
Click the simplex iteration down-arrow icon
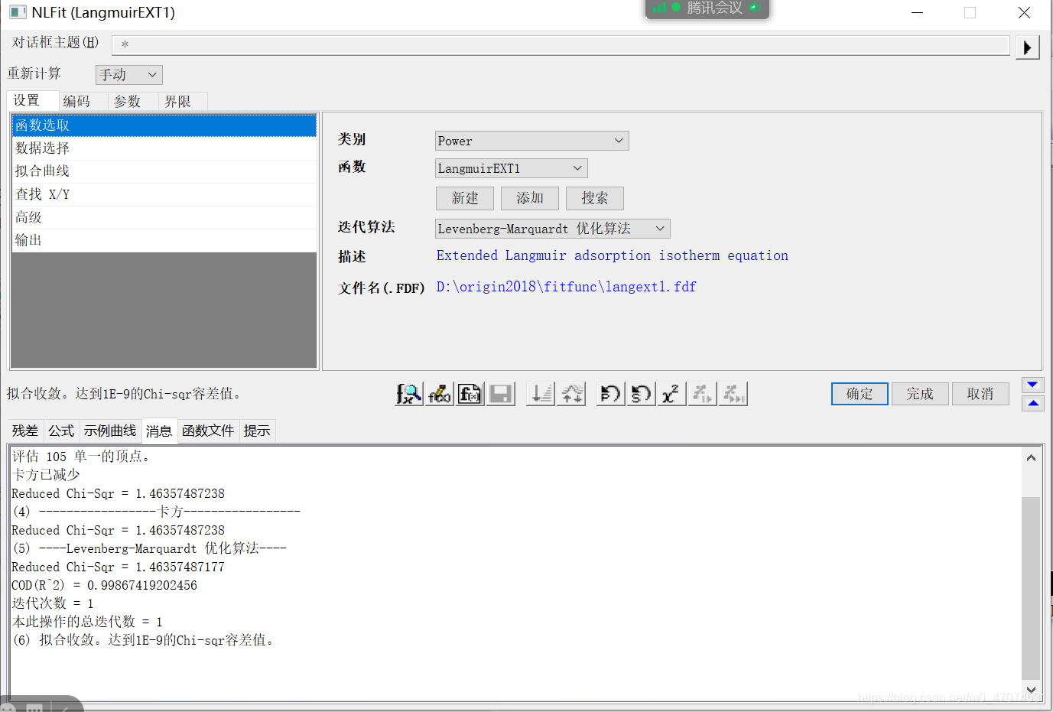point(541,394)
